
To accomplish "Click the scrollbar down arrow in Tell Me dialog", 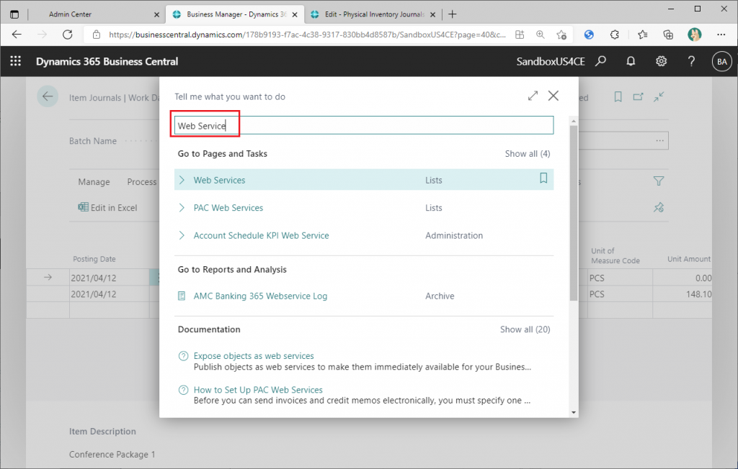I will 573,413.
